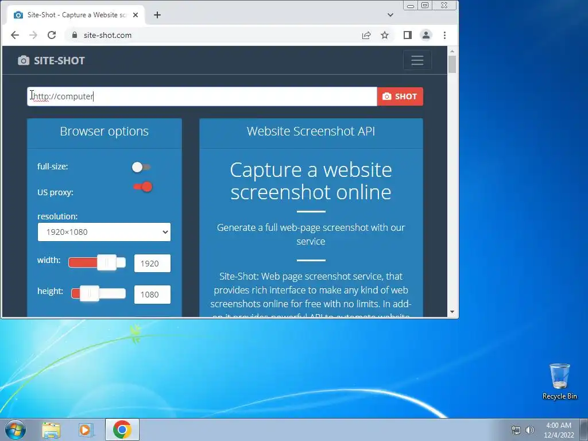Click the Show desktop strip on taskbar
588x441 pixels.
click(x=584, y=430)
